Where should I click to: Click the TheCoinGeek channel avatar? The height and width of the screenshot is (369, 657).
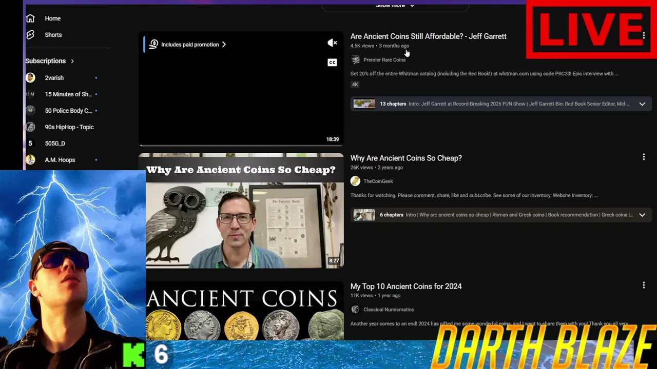point(355,181)
